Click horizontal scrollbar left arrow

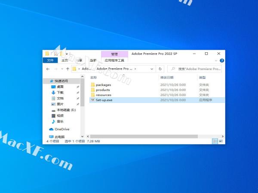click(x=88, y=136)
